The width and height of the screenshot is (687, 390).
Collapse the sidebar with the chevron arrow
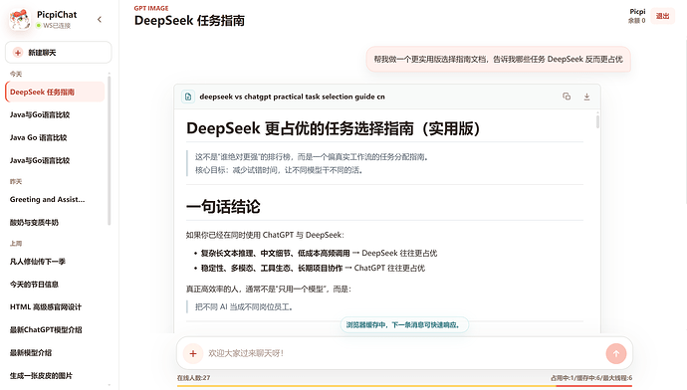tap(100, 19)
